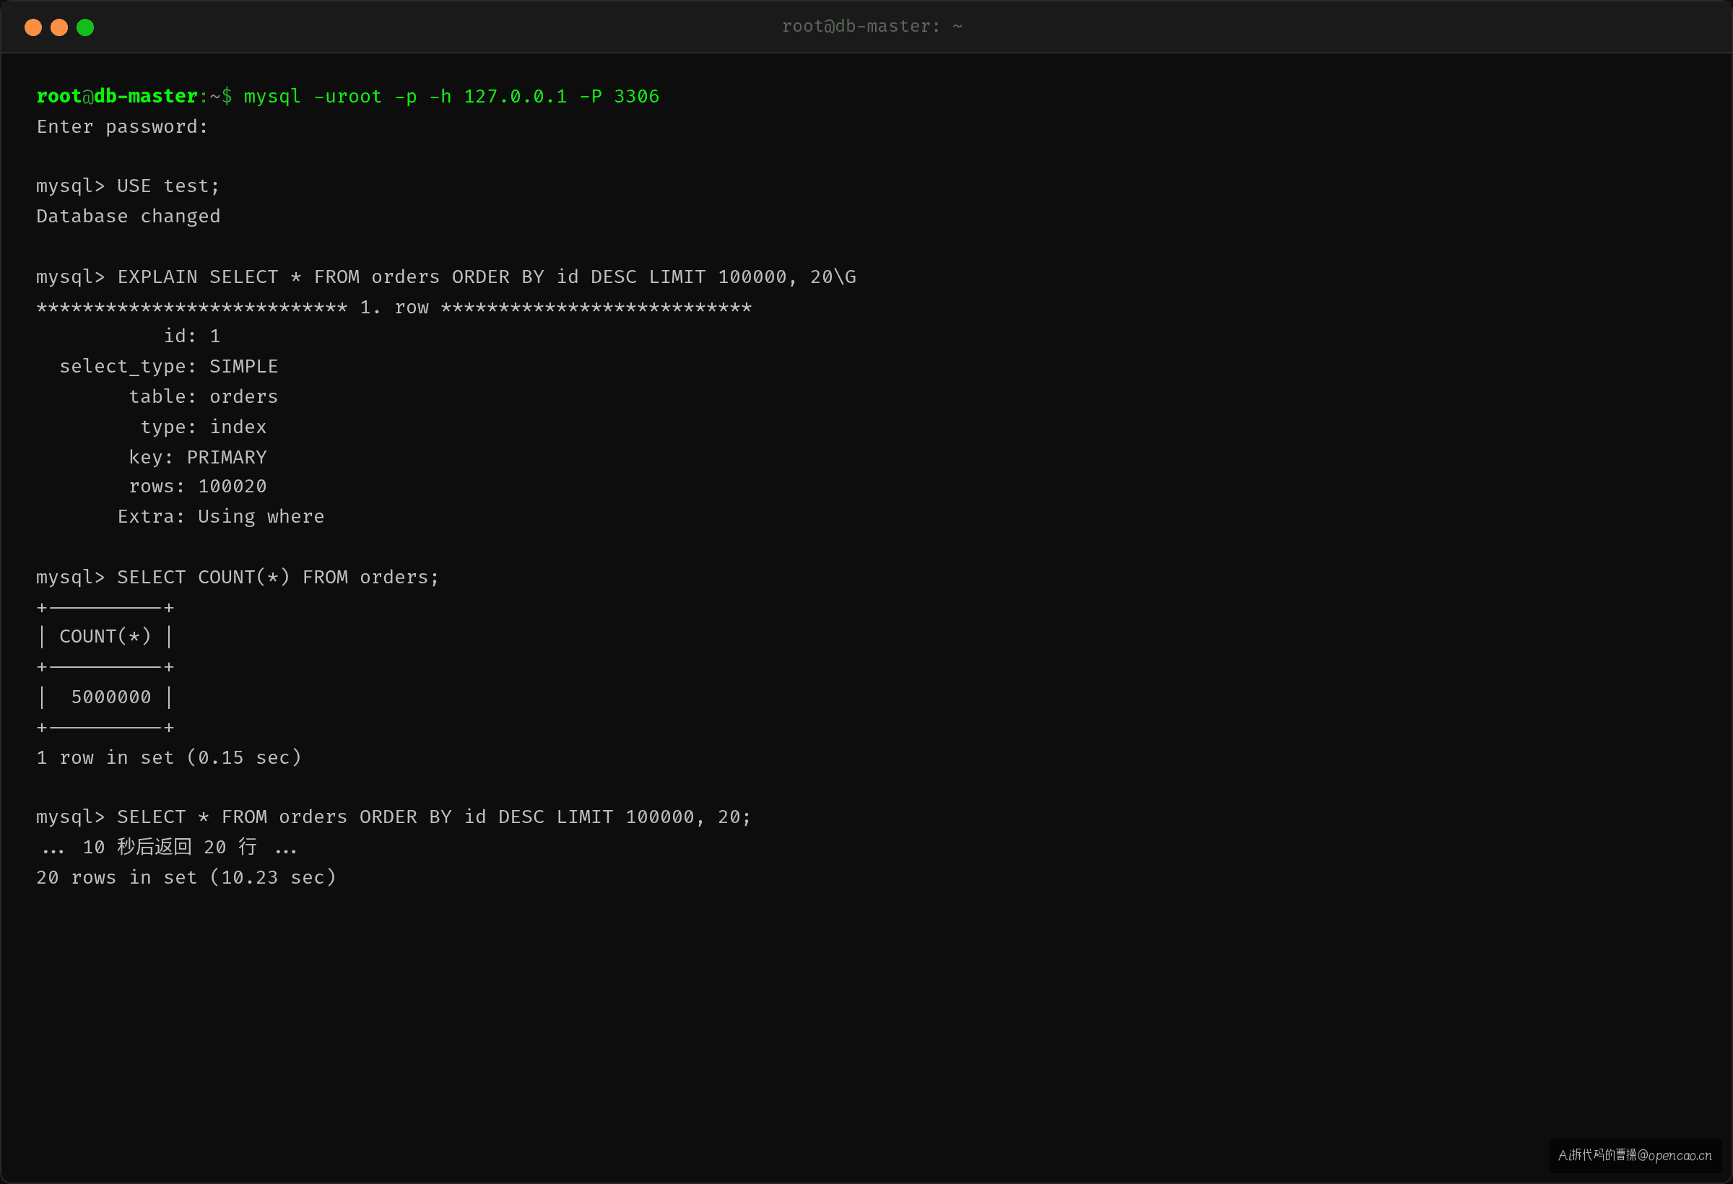
Task: Click the root@db-master window title
Action: click(872, 27)
